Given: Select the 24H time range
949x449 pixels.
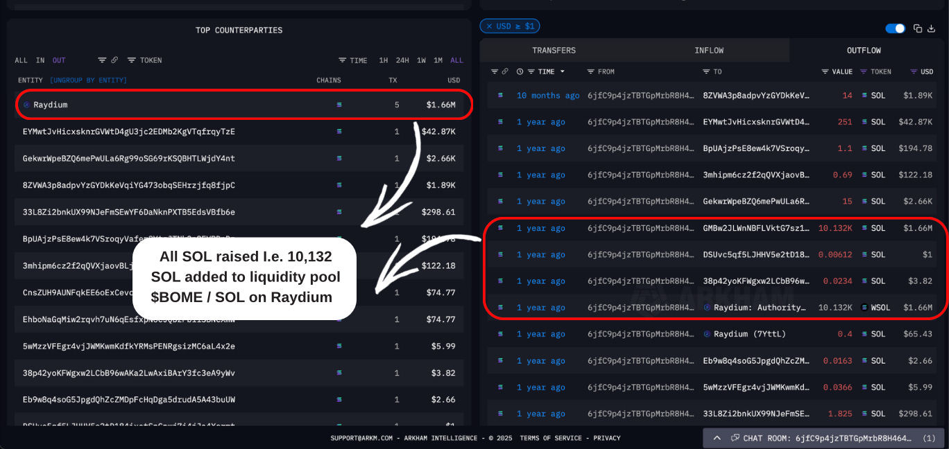Looking at the screenshot, I should [402, 60].
